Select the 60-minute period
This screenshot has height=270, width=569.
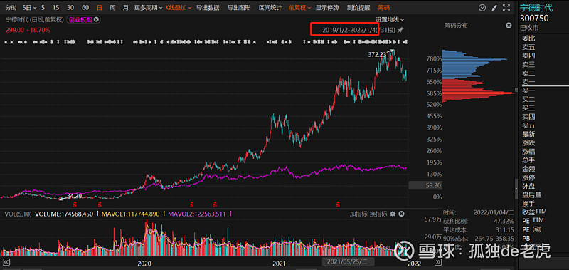[x=85, y=7]
